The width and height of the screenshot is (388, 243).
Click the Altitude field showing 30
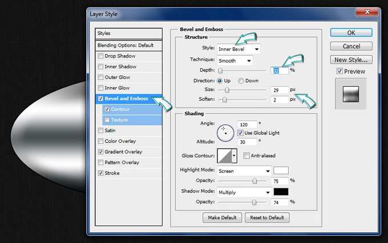(x=247, y=142)
